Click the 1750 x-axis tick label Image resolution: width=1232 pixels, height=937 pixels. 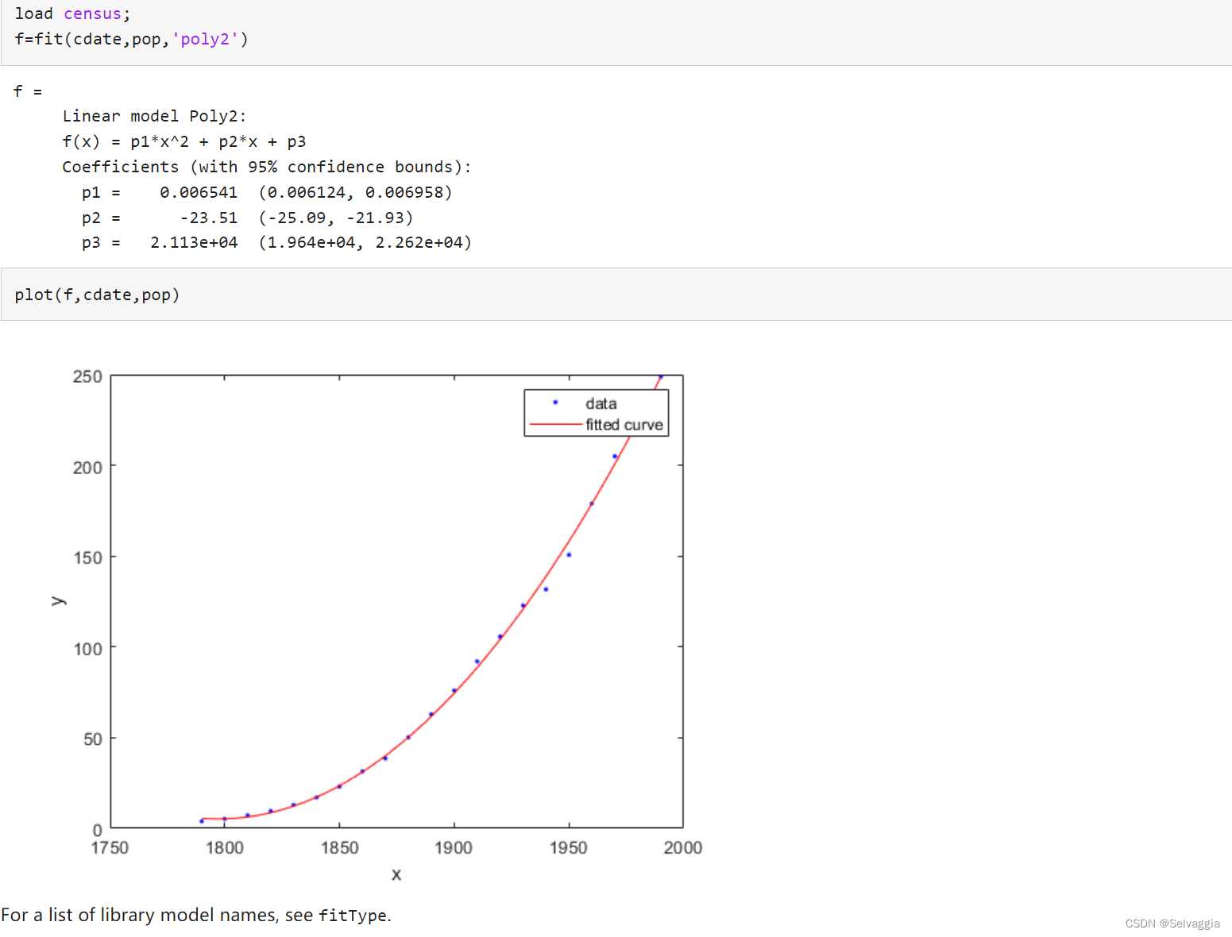click(110, 847)
